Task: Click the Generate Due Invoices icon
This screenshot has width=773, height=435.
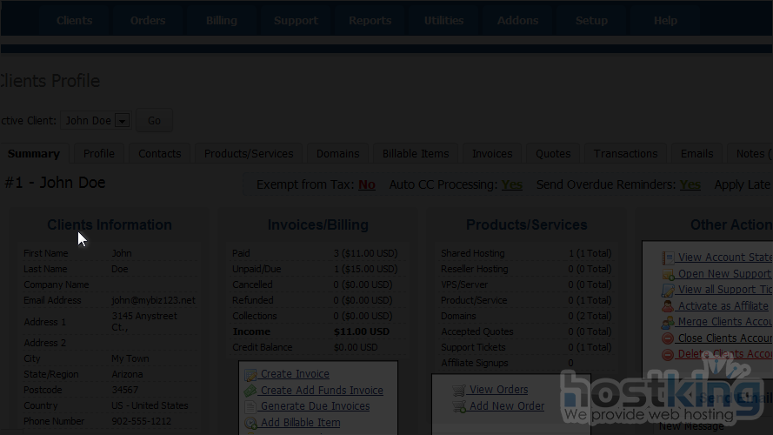Action: tap(251, 406)
